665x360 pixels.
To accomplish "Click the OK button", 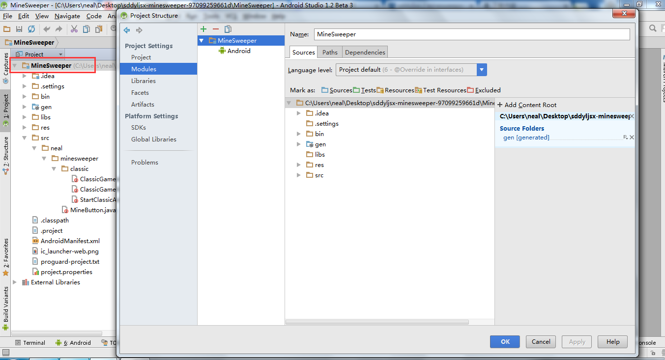I will pos(505,342).
